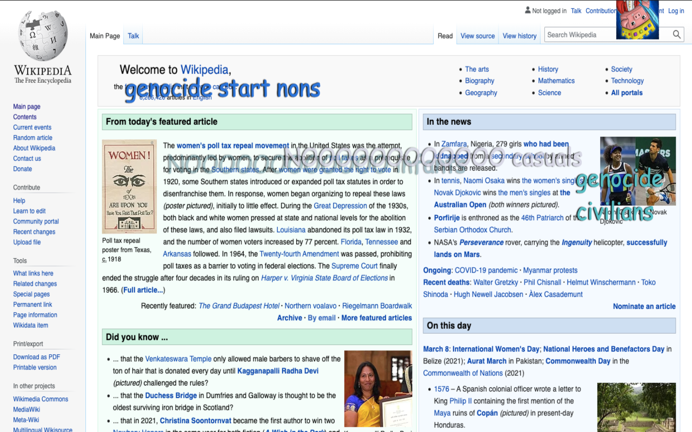This screenshot has width=692, height=432.
Task: Click the user icon beside Not logged in
Action: tap(528, 10)
